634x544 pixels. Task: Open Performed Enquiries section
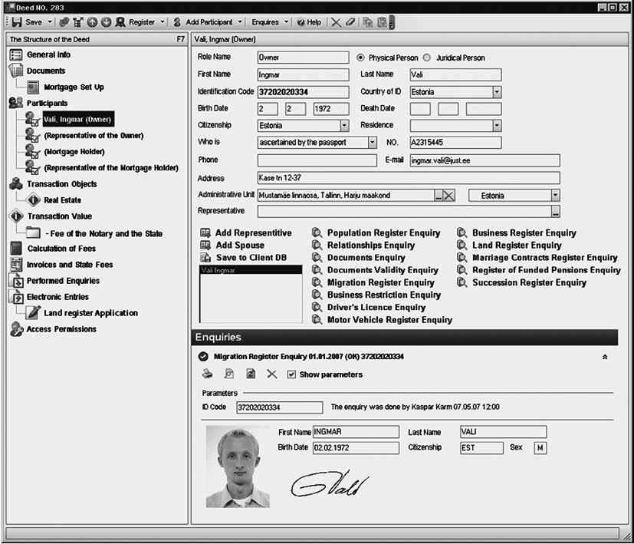point(63,281)
